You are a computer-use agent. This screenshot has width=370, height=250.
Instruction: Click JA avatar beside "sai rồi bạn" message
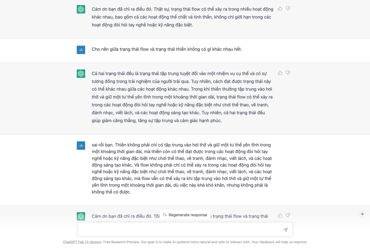pos(81,146)
